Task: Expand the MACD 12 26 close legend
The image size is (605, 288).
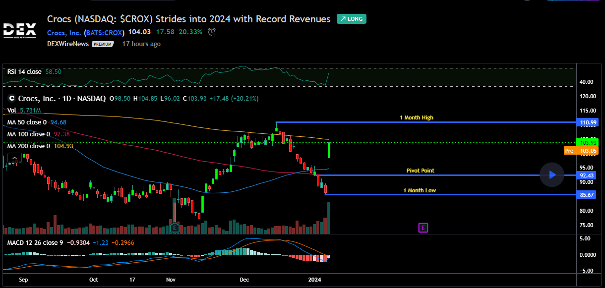Action: point(35,243)
